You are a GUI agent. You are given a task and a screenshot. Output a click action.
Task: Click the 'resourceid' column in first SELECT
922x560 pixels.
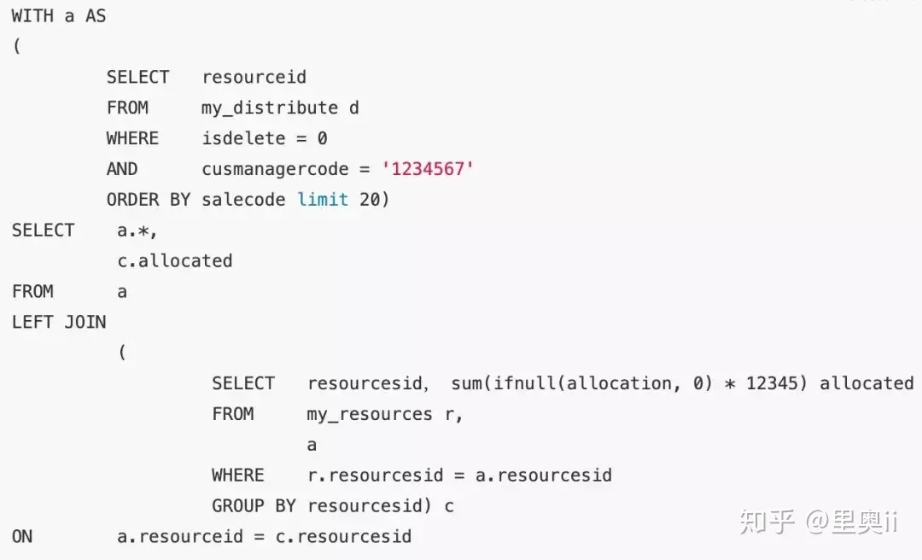[x=254, y=77]
